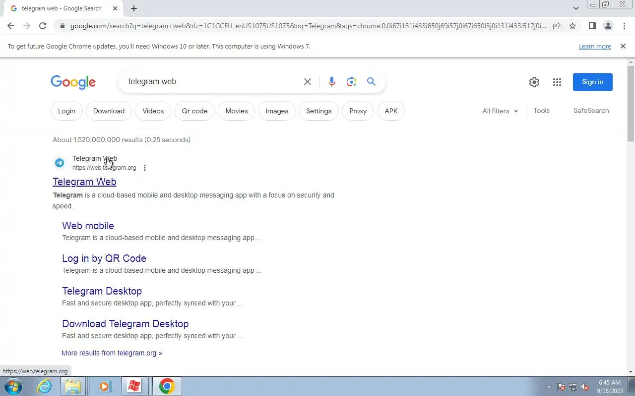Click the browser forward arrow

click(x=27, y=26)
